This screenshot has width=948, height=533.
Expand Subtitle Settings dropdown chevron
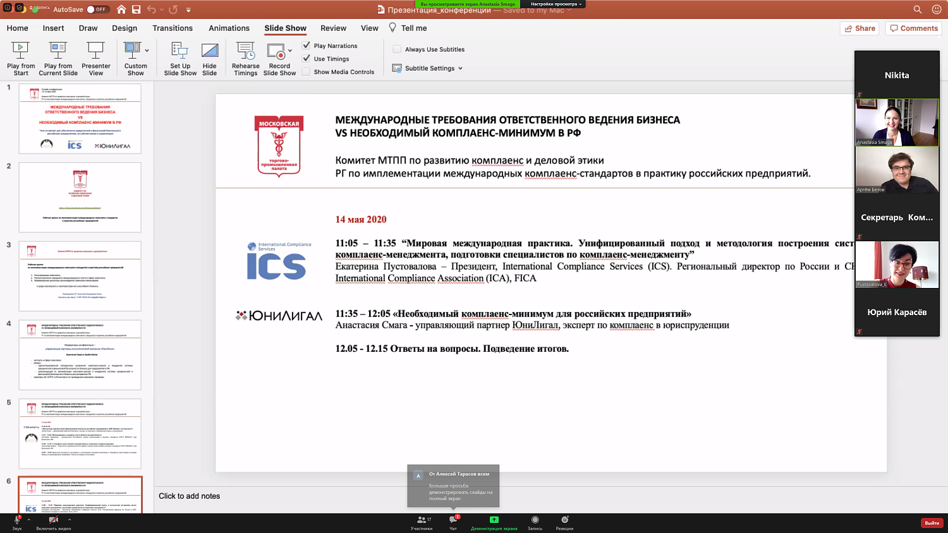(x=460, y=68)
